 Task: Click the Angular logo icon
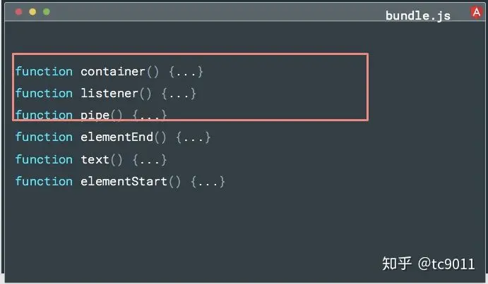(477, 12)
